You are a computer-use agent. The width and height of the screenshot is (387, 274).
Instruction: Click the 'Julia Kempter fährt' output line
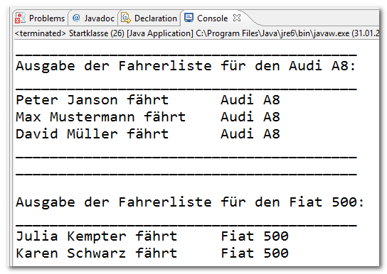coord(97,236)
